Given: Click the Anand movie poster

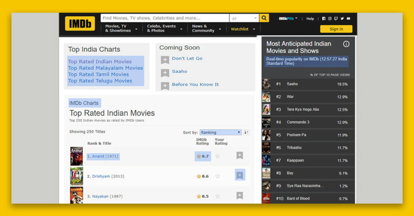Looking at the screenshot, I should click(x=76, y=156).
